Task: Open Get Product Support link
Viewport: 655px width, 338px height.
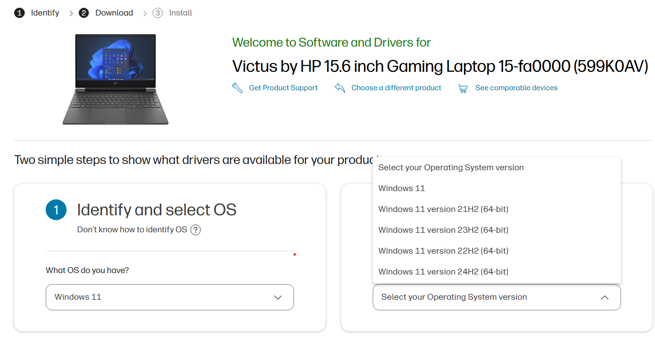Action: (x=283, y=88)
